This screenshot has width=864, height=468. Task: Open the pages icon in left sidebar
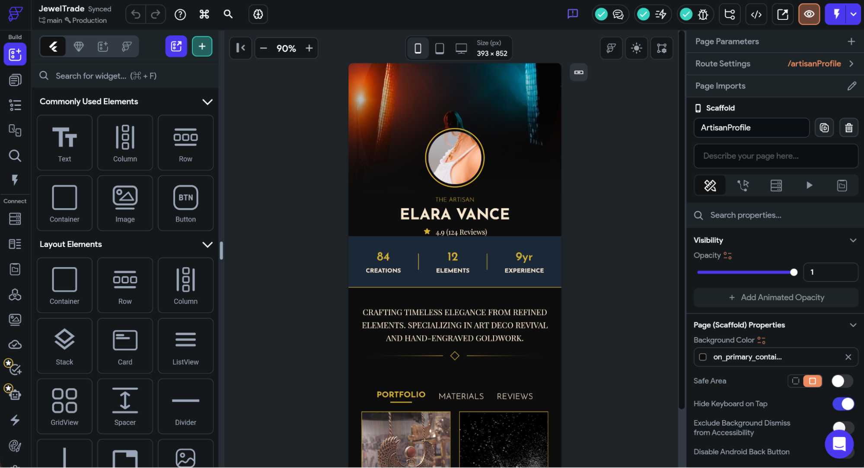(15, 80)
